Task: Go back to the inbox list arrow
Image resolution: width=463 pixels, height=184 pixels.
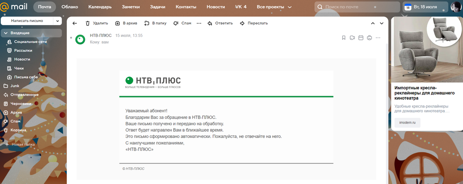Action: [74, 23]
